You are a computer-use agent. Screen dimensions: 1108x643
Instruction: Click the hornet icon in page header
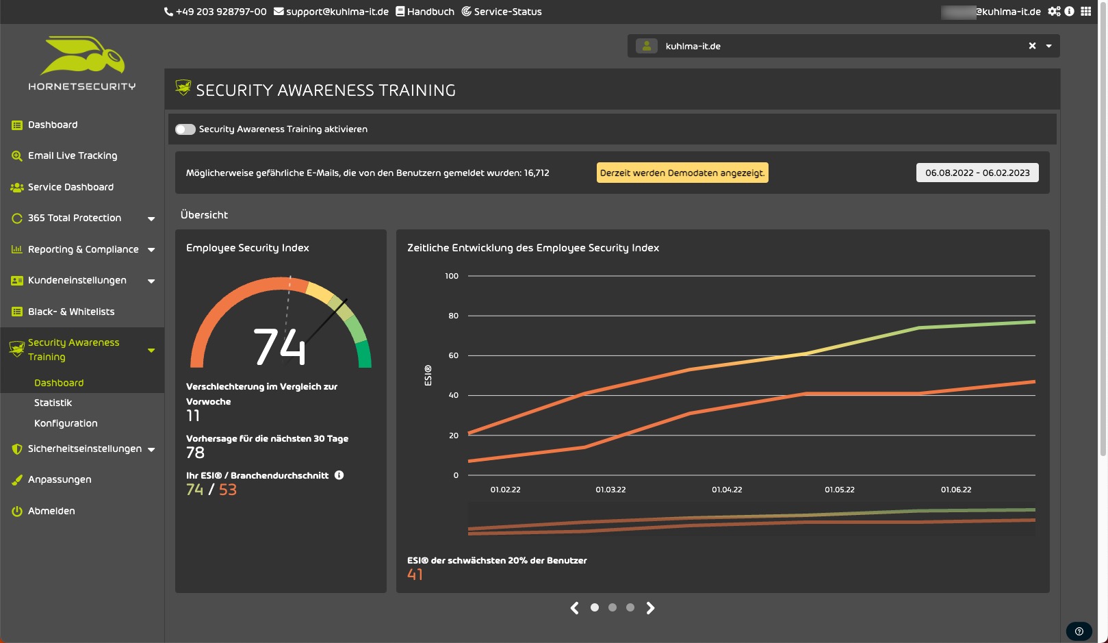183,88
